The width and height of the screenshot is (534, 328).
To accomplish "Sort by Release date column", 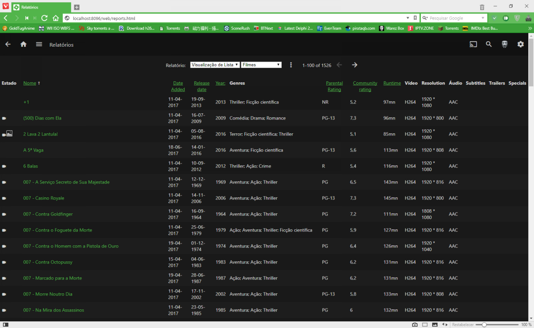I will 202,86.
